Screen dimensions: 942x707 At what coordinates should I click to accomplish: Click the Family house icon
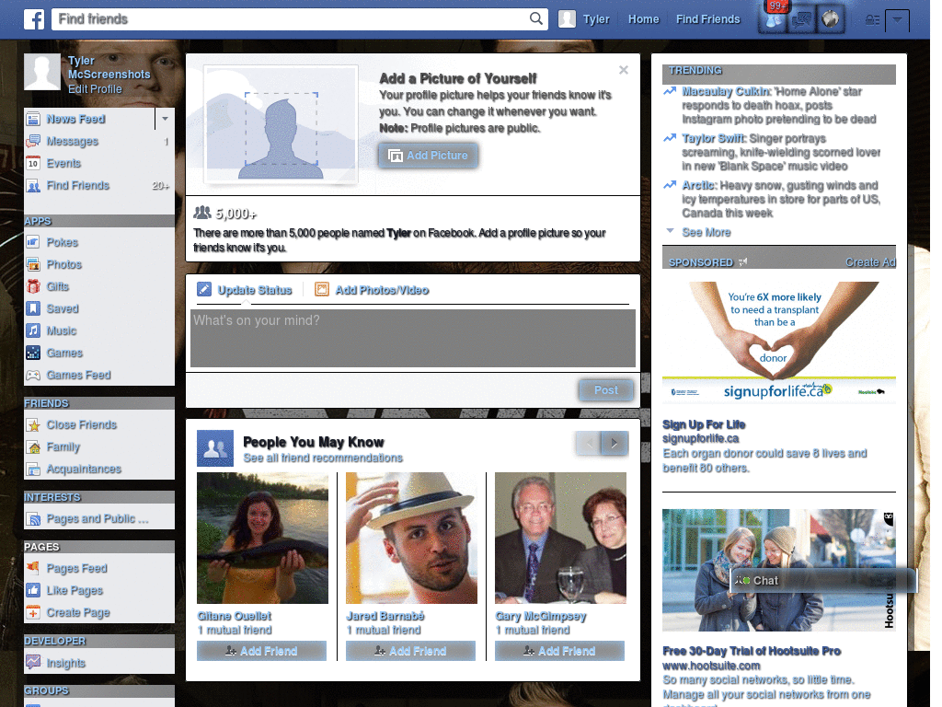click(34, 447)
